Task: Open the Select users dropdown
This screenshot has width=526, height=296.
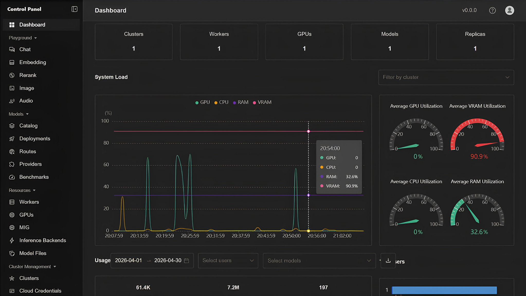Action: (228, 261)
